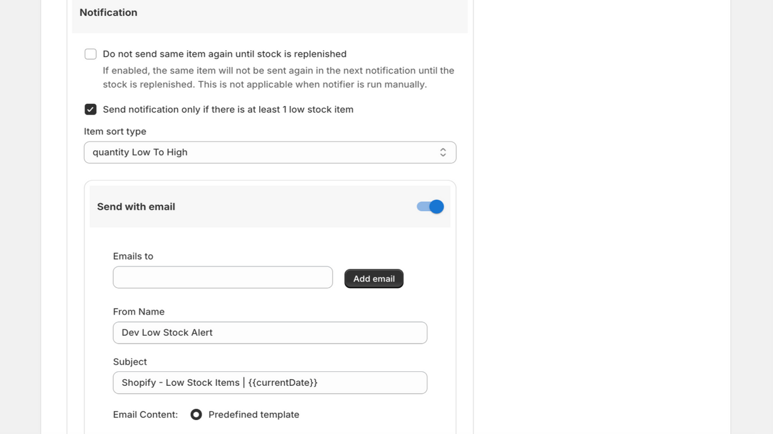Click the 'Send notification only if there is at least 1 low stock item' label
The image size is (773, 434).
228,110
